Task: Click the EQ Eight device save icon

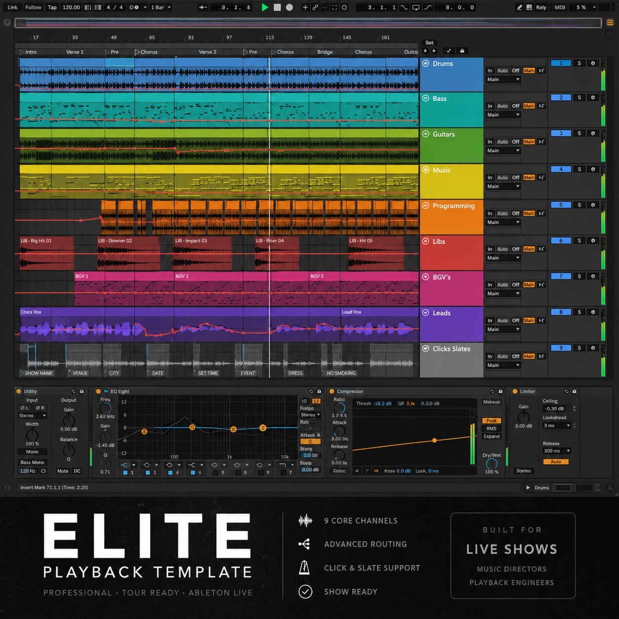Action: (x=319, y=391)
